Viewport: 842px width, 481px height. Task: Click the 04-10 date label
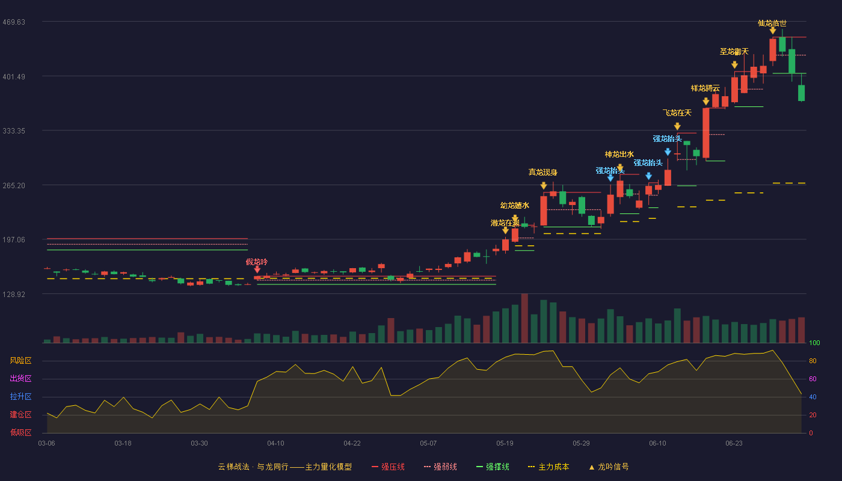tap(275, 443)
